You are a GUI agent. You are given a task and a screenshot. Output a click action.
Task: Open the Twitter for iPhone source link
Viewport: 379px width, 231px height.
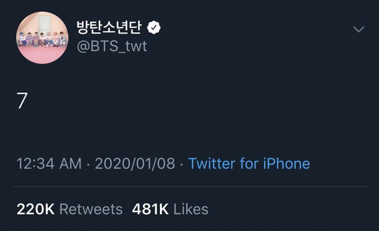[249, 163]
